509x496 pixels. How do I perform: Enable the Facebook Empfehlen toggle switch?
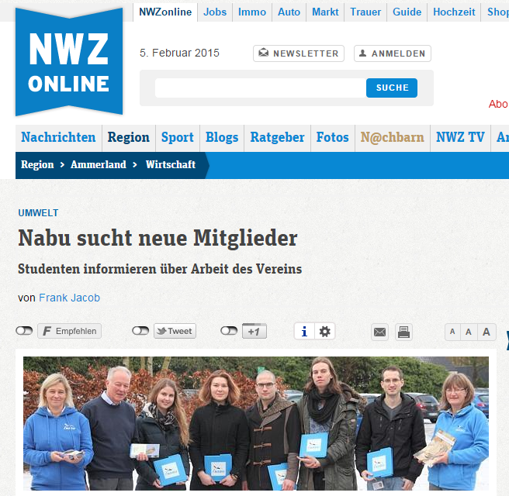(x=24, y=331)
